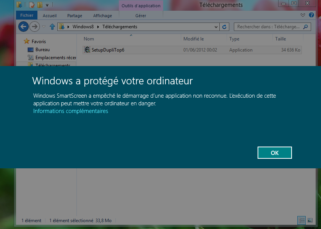The image size is (321, 229).
Task: Minimize the Téléchargements window
Action: 284,3
